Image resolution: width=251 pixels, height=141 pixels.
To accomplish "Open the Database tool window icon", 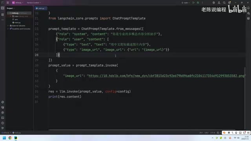I will click(x=248, y=18).
